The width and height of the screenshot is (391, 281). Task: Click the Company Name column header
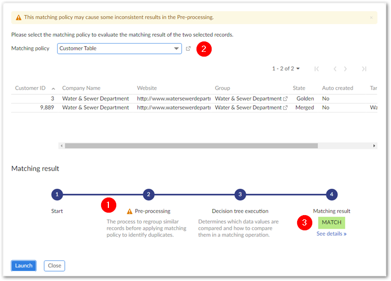pyautogui.click(x=81, y=88)
